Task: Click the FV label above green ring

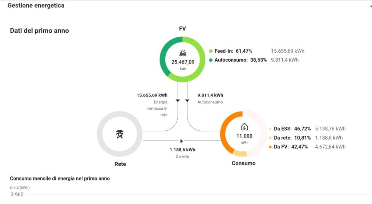Action: 182,29
